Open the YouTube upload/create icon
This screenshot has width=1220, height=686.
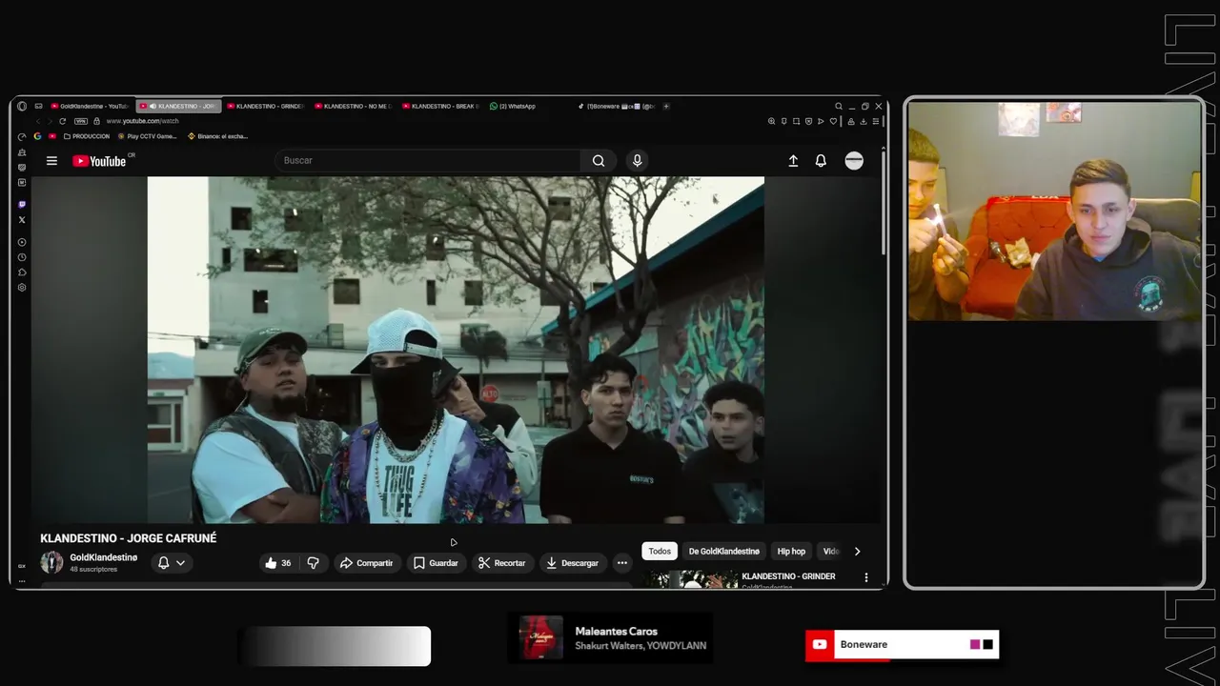[793, 161]
